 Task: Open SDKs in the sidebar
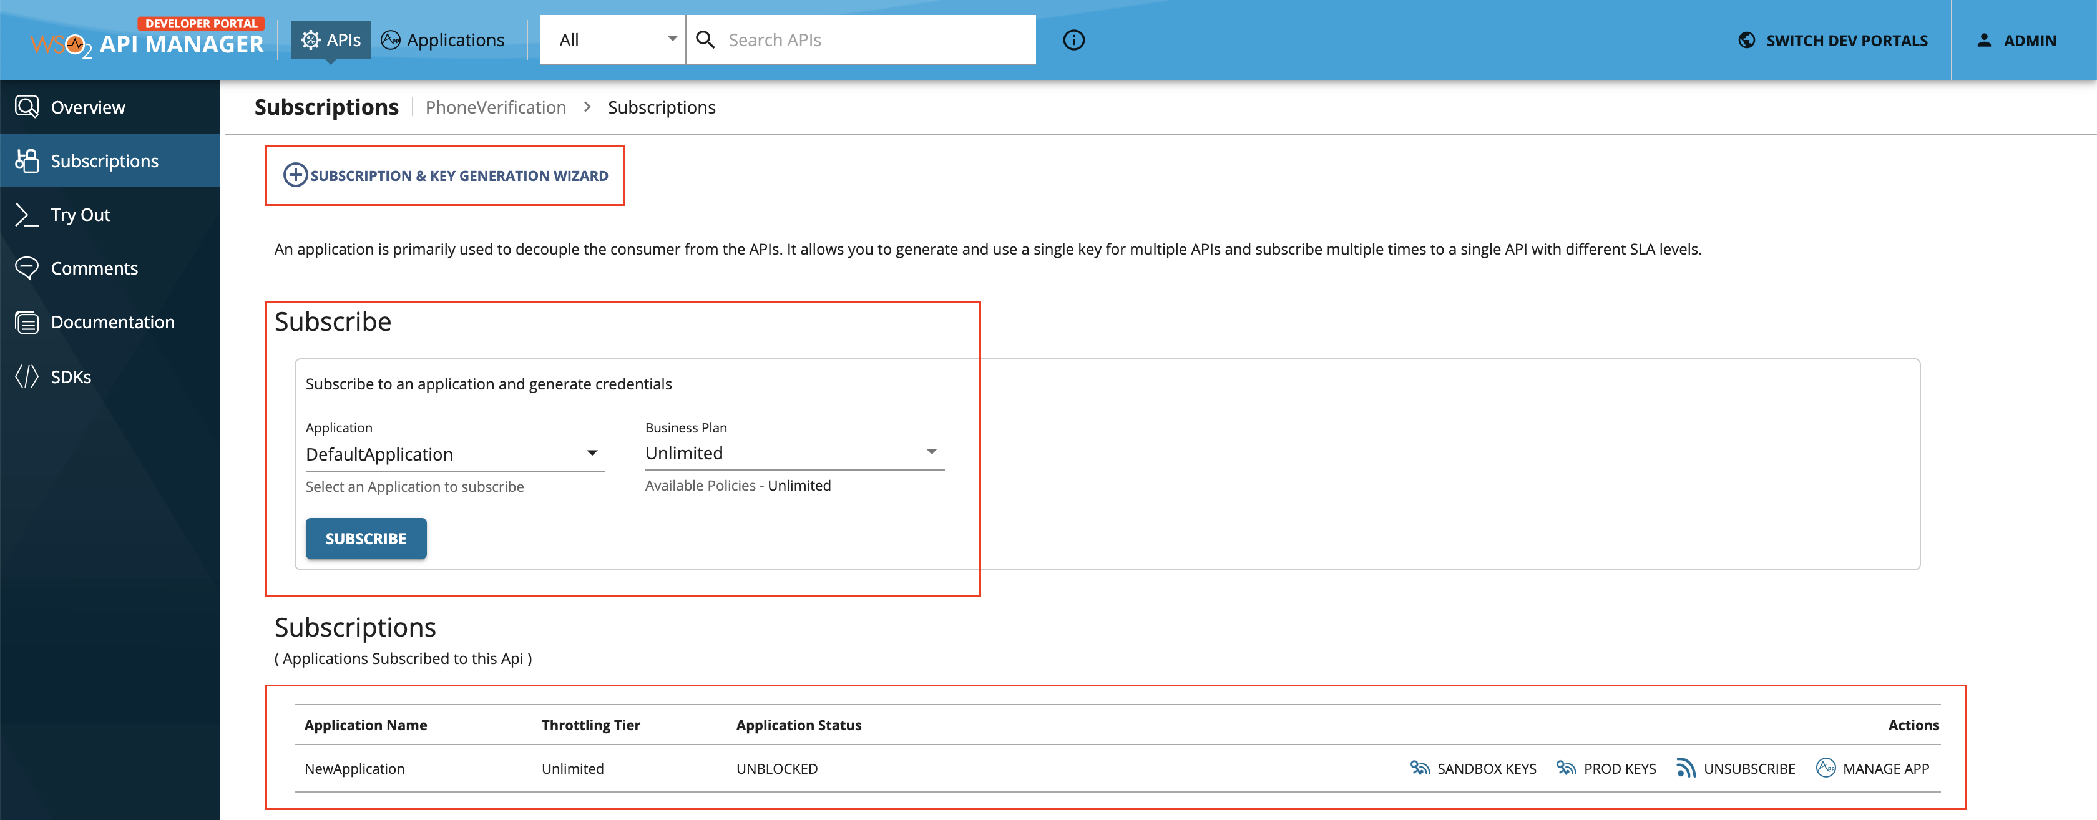click(x=110, y=376)
